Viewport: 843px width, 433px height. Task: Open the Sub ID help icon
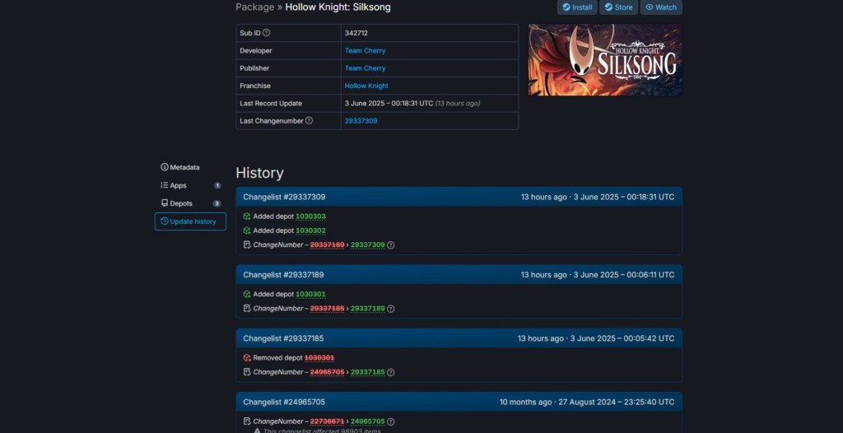tap(266, 33)
